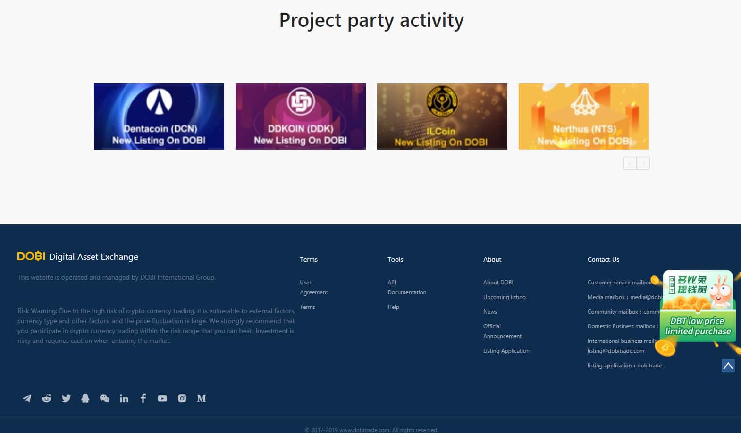Open the API Documentation link
741x433 pixels.
[407, 287]
